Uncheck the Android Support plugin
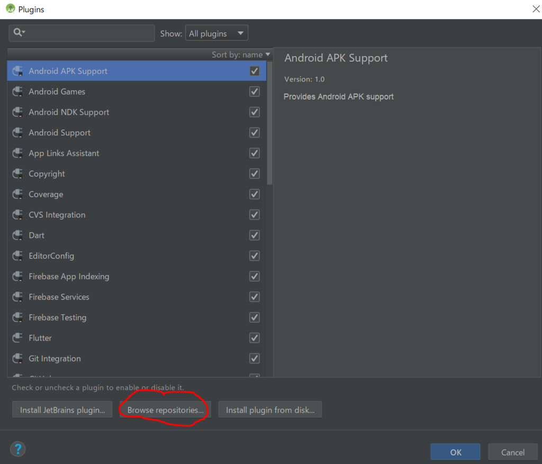Viewport: 542px width, 464px height. [255, 133]
